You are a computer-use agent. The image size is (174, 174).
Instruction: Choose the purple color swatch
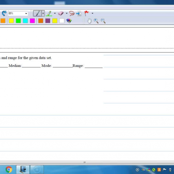[x=48, y=21]
